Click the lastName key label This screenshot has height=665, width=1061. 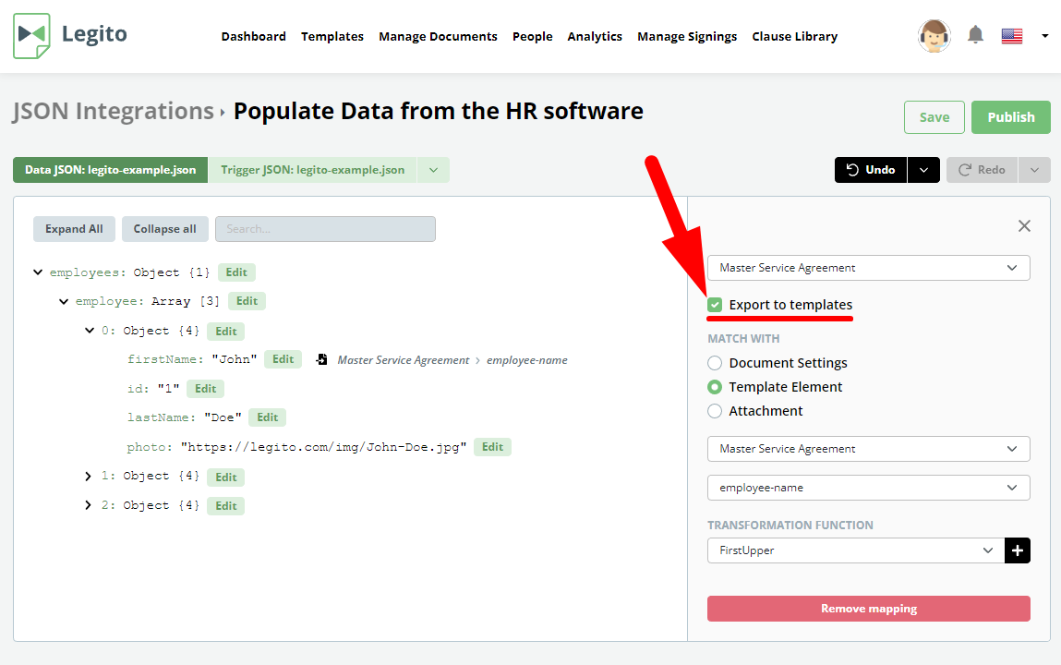point(161,417)
